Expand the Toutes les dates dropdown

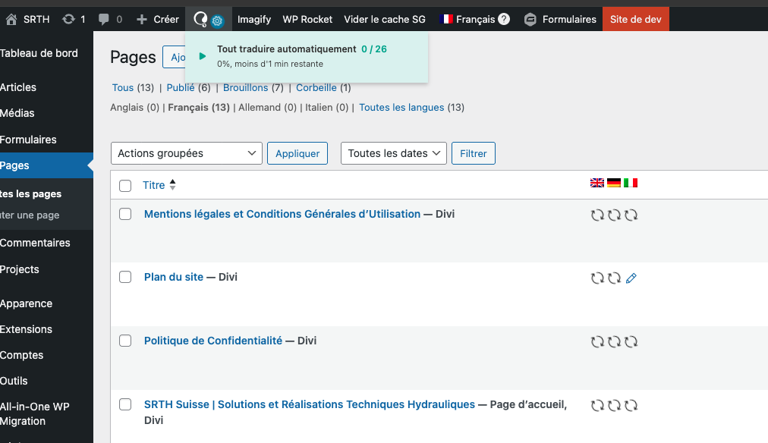pos(393,153)
